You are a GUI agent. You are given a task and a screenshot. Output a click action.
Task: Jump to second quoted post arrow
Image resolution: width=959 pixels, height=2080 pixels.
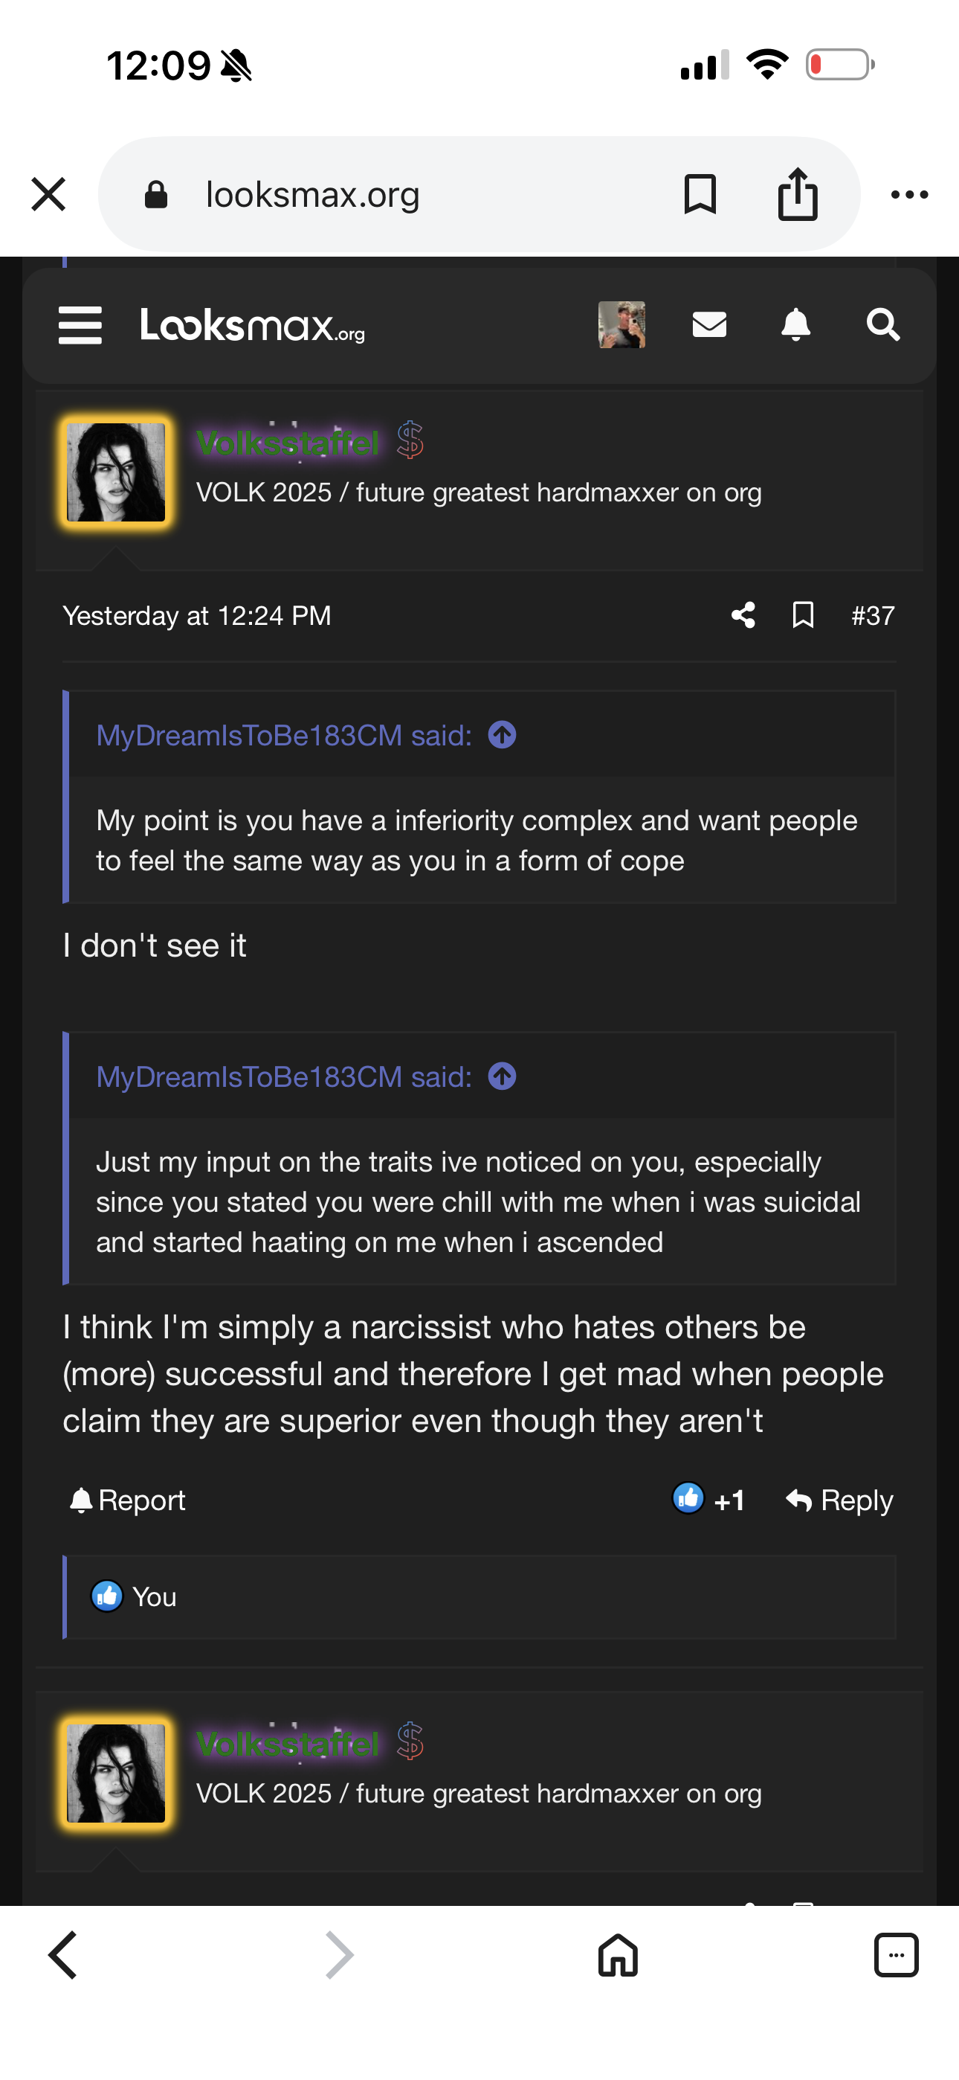point(502,1076)
